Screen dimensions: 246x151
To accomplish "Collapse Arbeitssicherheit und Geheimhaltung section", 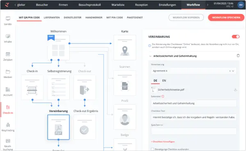I will [x=150, y=56].
